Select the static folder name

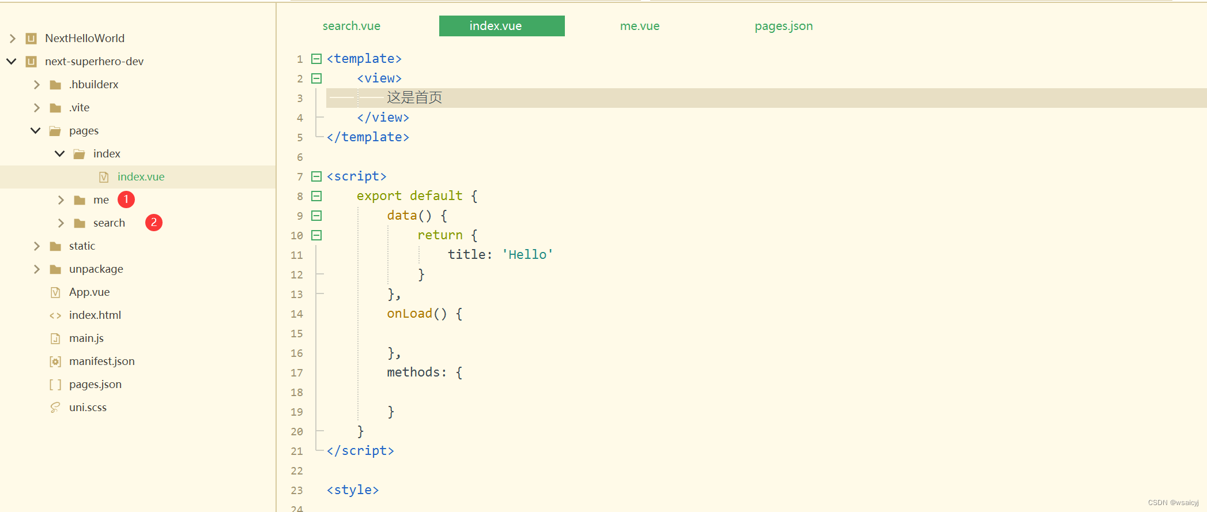82,246
